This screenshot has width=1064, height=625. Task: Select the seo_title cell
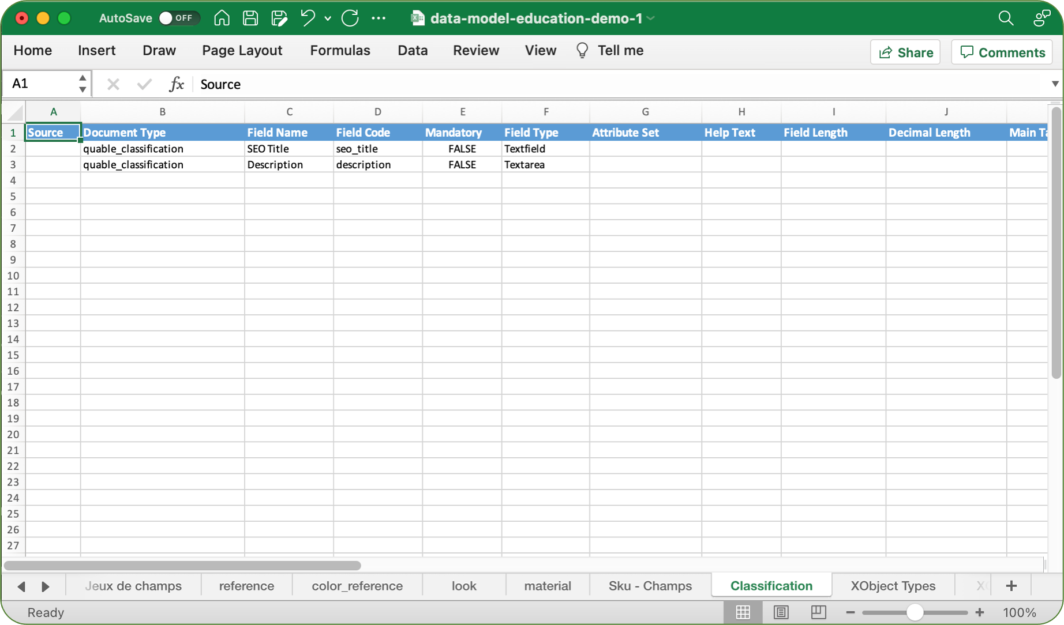pyautogui.click(x=377, y=149)
